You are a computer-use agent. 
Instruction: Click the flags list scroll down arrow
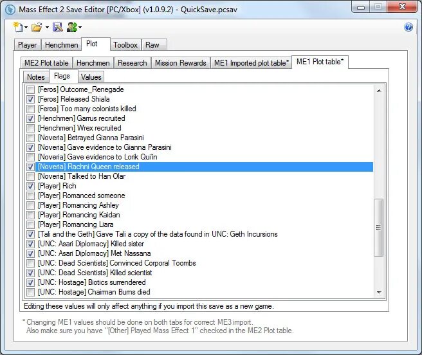pos(379,292)
